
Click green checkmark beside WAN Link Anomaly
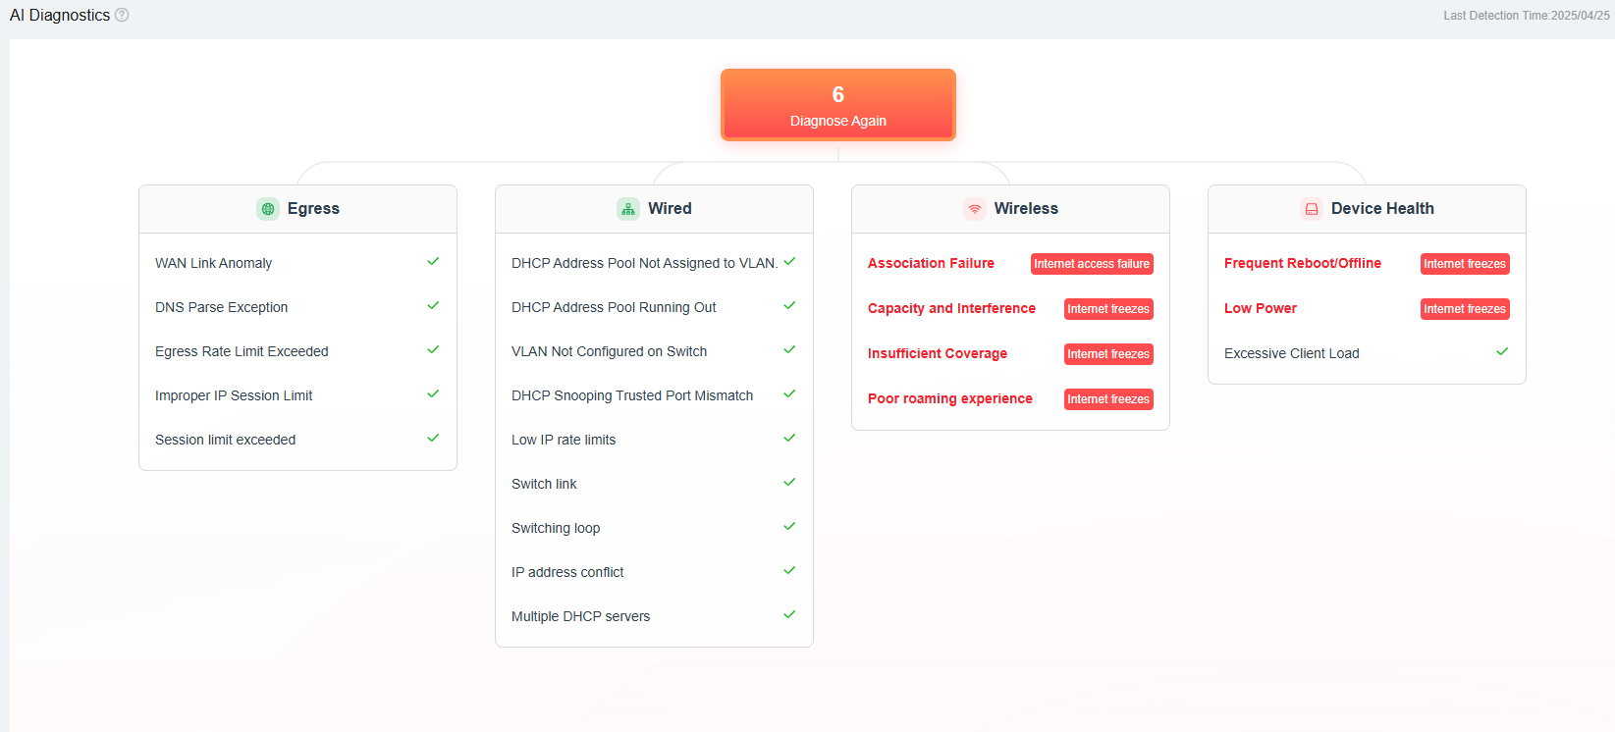433,262
